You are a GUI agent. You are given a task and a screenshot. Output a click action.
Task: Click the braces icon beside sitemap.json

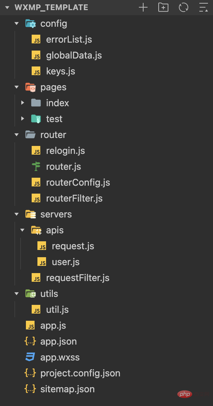tap(30, 389)
